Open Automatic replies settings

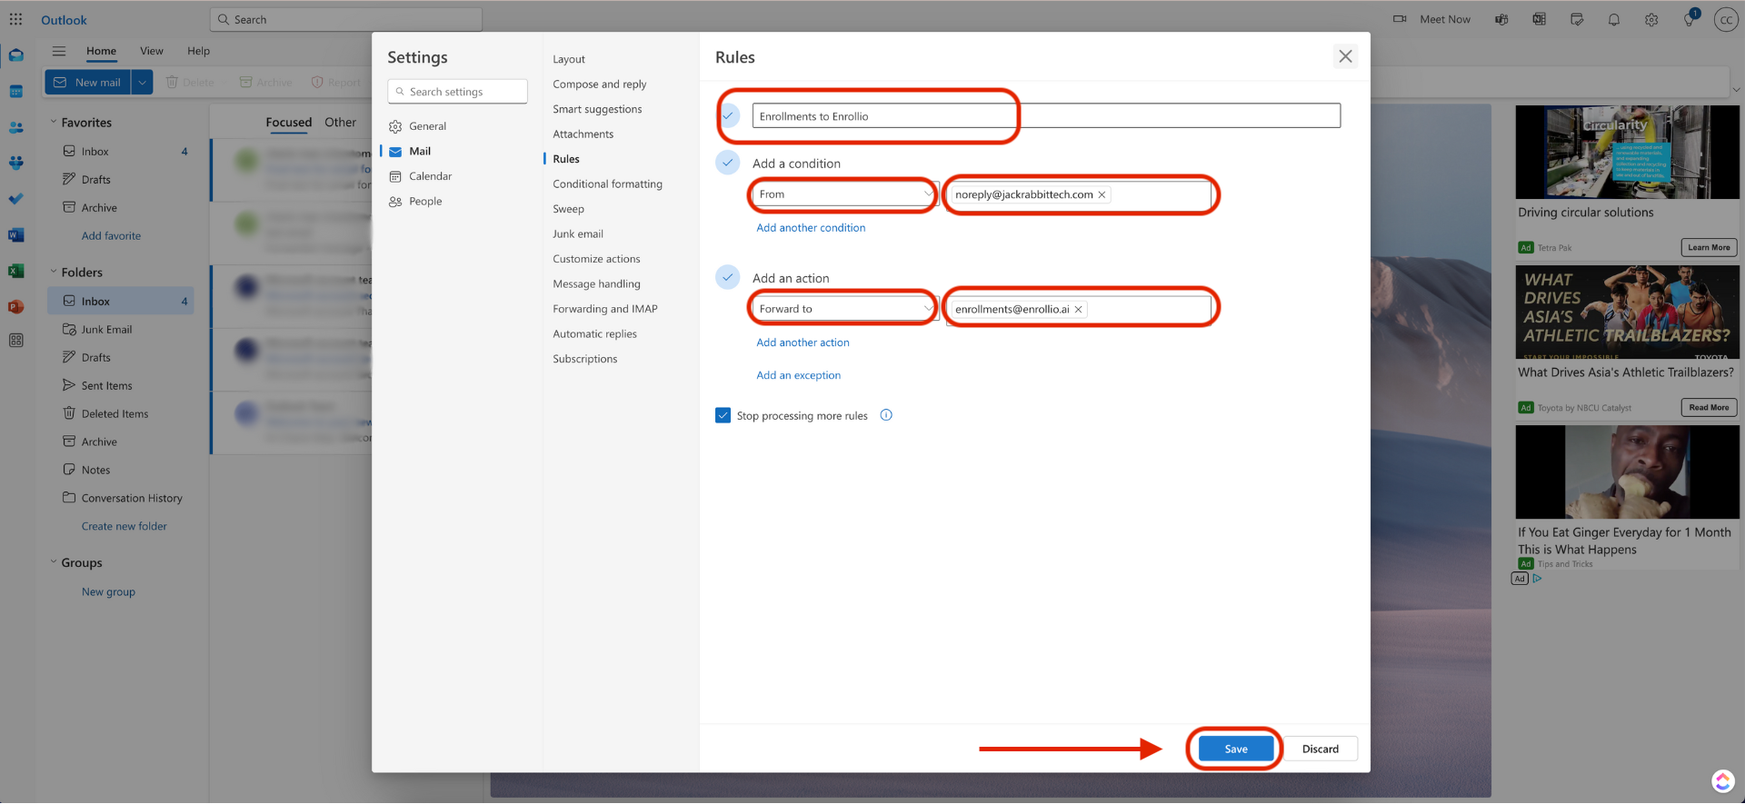[594, 334]
